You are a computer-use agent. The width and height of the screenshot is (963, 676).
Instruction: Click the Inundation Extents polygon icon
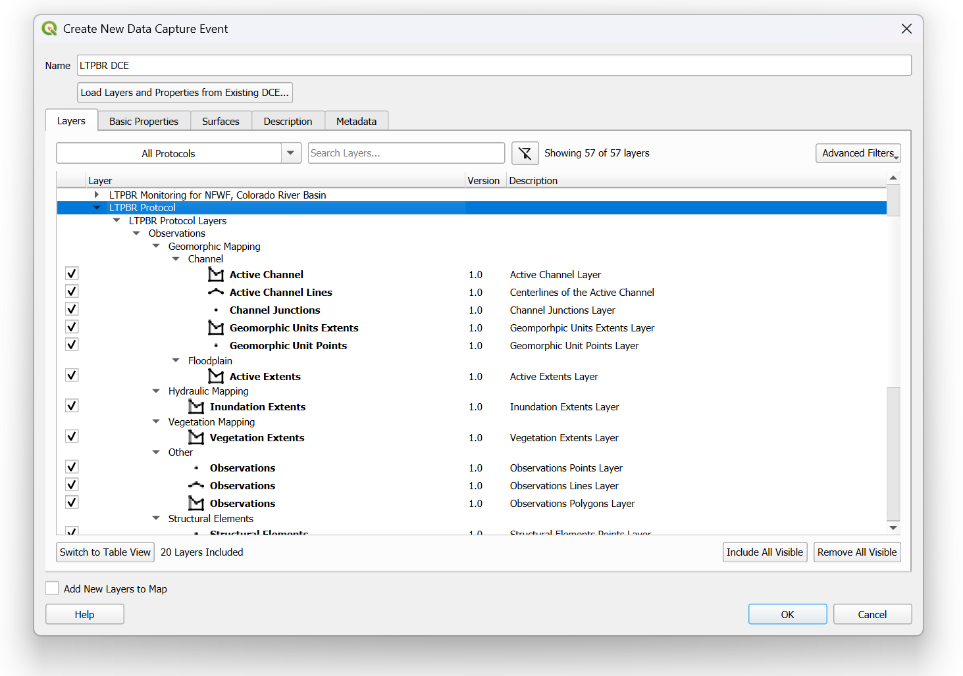(196, 407)
